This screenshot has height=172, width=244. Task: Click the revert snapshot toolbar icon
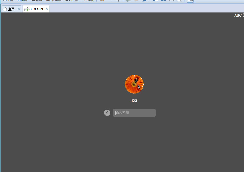[136, 1]
